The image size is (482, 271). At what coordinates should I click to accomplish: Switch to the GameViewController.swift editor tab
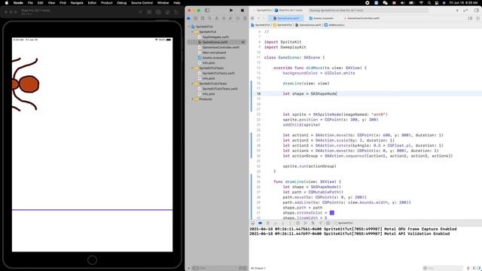pyautogui.click(x=361, y=18)
